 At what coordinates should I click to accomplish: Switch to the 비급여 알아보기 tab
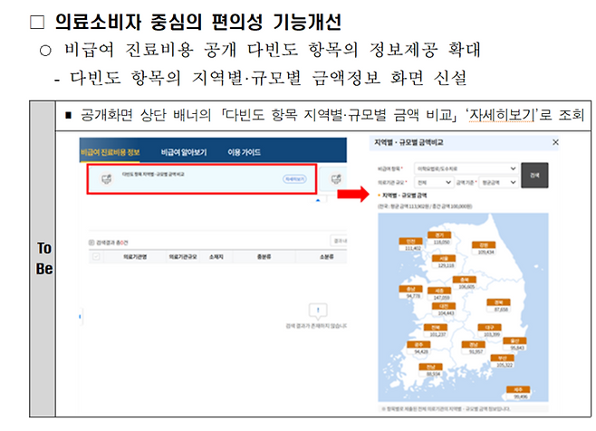184,152
